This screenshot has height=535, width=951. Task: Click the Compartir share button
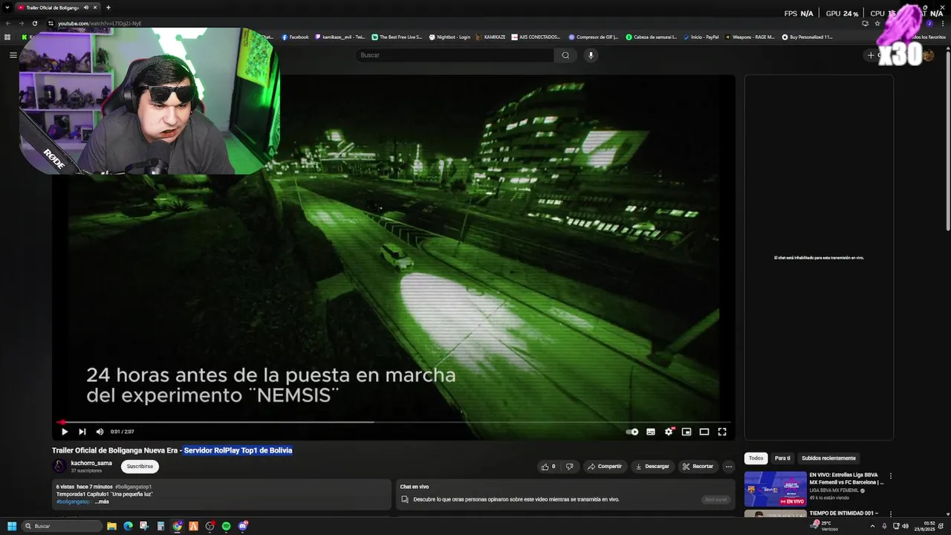[605, 467]
